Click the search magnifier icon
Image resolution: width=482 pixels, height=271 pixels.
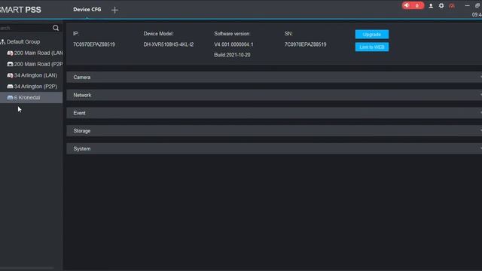56,28
